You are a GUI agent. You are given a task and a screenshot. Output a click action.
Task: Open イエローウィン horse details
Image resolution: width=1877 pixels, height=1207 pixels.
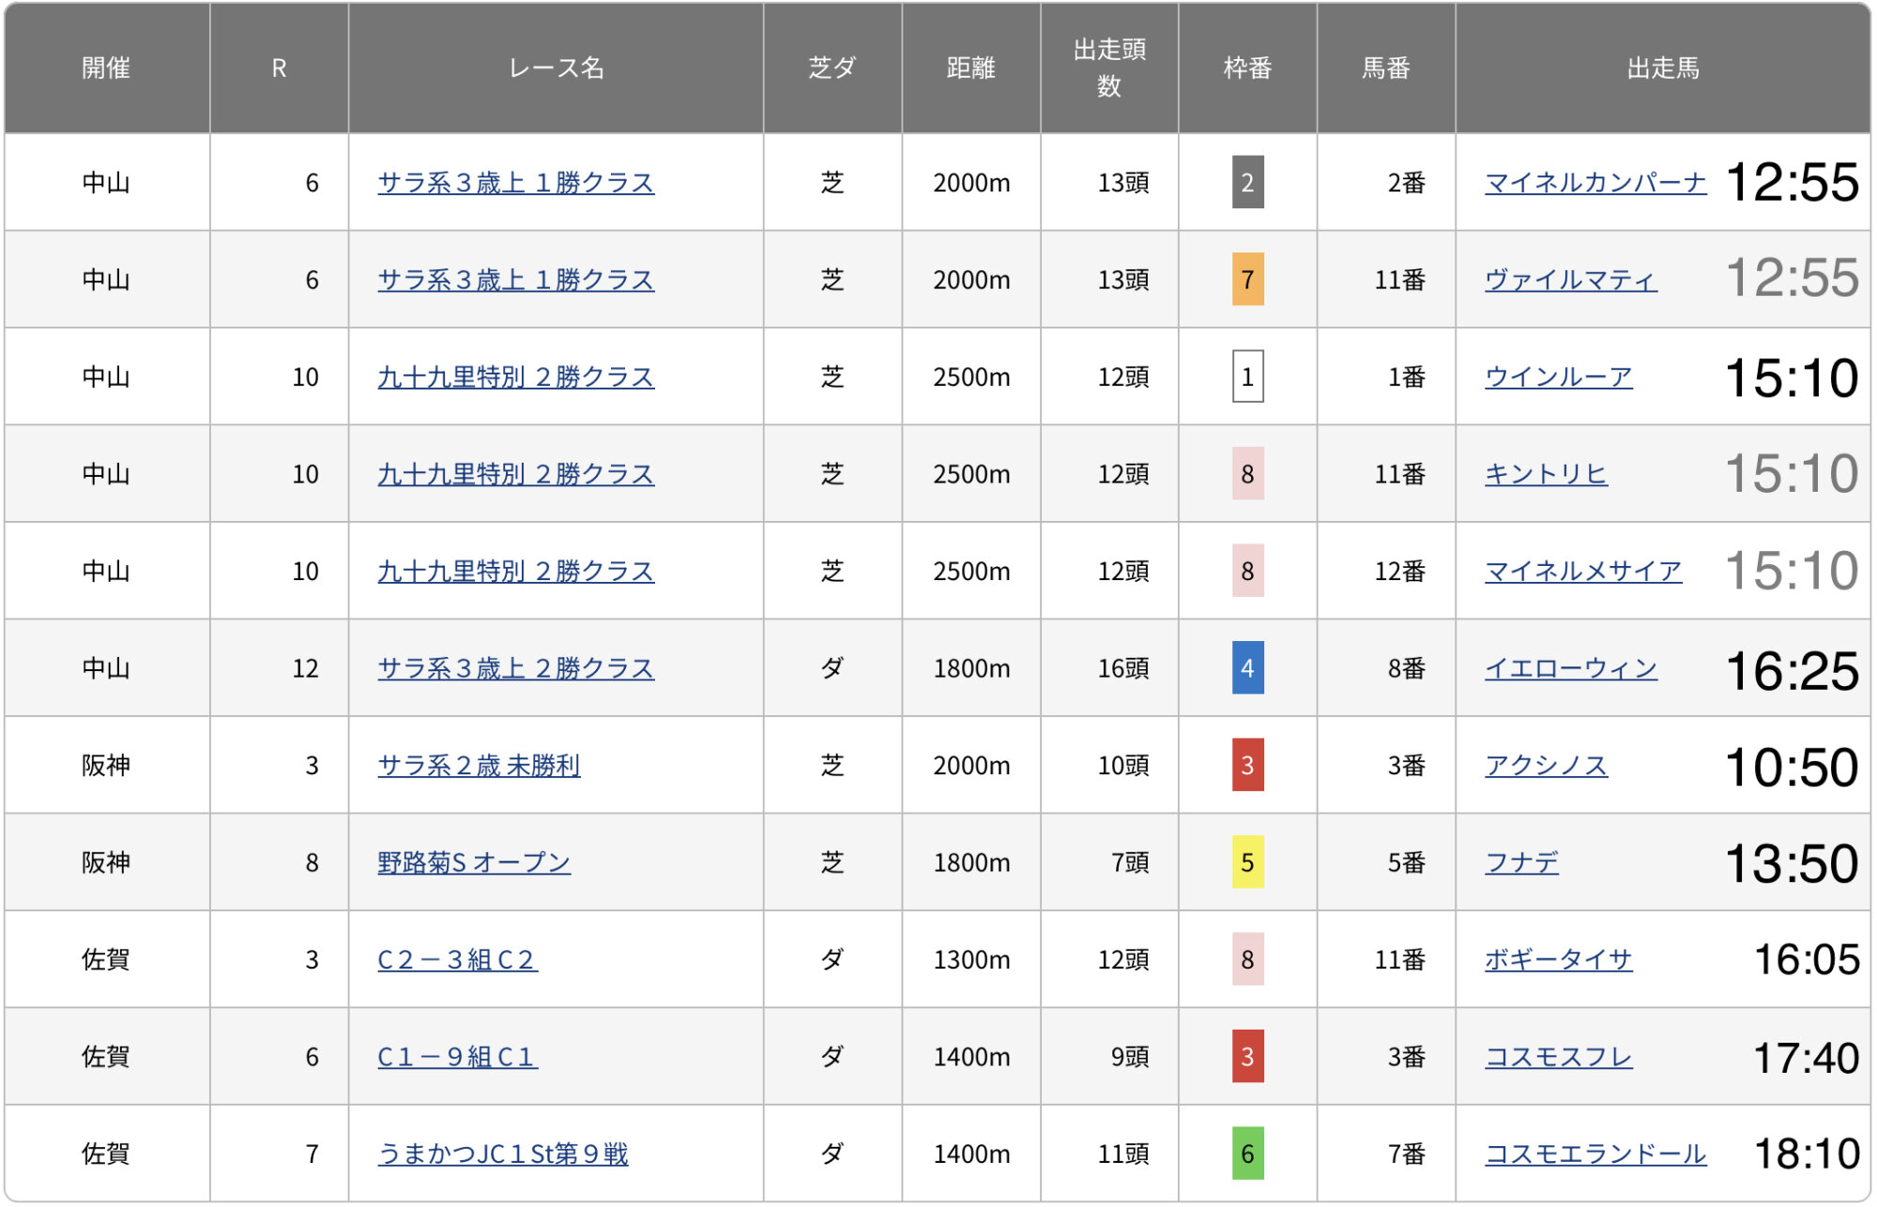[x=1570, y=668]
